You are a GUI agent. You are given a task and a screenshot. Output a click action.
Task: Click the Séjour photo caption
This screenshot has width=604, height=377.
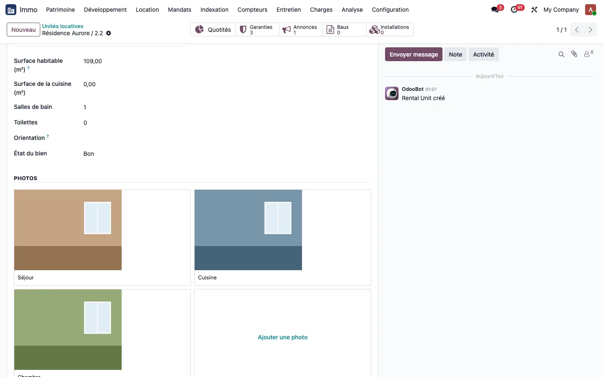click(x=26, y=278)
